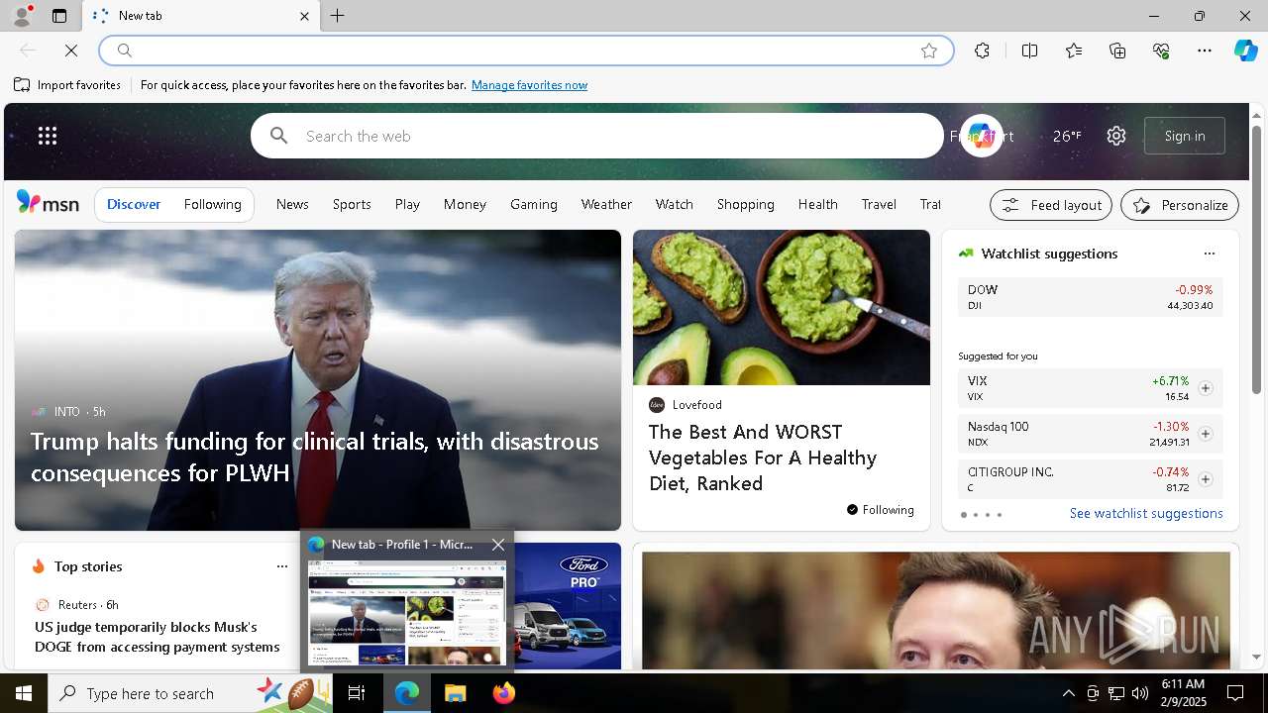Open Copilot icon in search box
The image size is (1268, 713).
(982, 136)
